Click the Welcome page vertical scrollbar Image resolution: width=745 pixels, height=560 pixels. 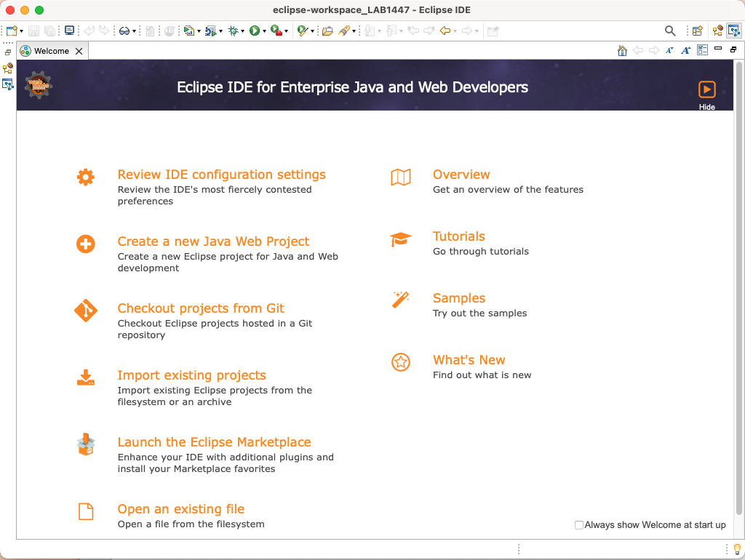pyautogui.click(x=739, y=288)
